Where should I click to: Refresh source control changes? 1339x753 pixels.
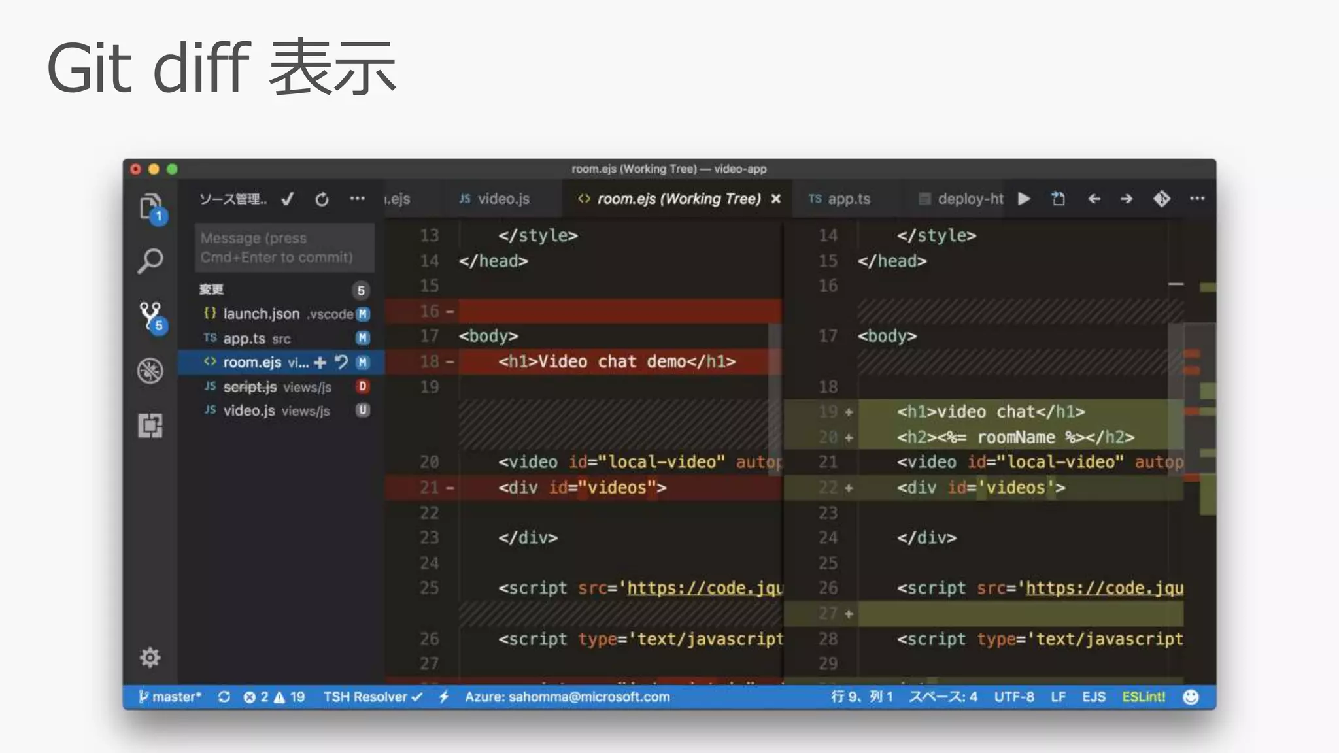[x=322, y=199]
